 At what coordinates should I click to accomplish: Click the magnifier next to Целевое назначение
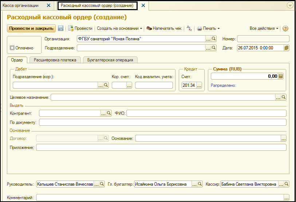tap(284, 97)
